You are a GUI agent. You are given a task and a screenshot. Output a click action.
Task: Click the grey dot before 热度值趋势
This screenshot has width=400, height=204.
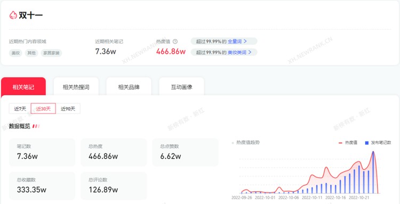click(233, 143)
